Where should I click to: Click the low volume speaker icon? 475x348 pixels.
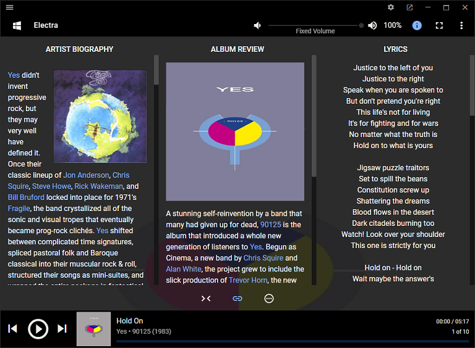257,25
